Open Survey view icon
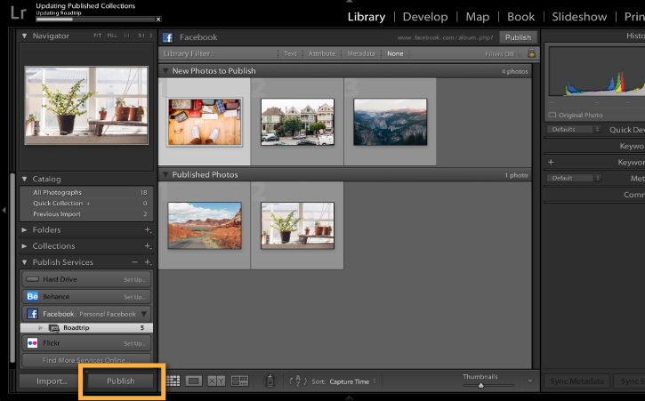Screen dimensions: 645x401 [239, 381]
